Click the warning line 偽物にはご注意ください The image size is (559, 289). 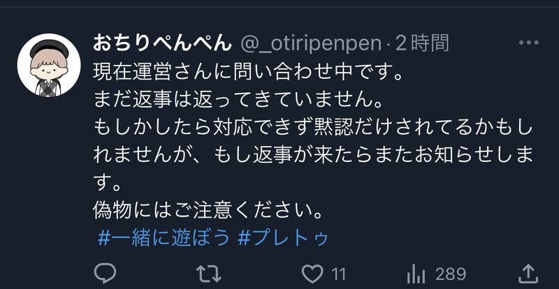coord(208,211)
